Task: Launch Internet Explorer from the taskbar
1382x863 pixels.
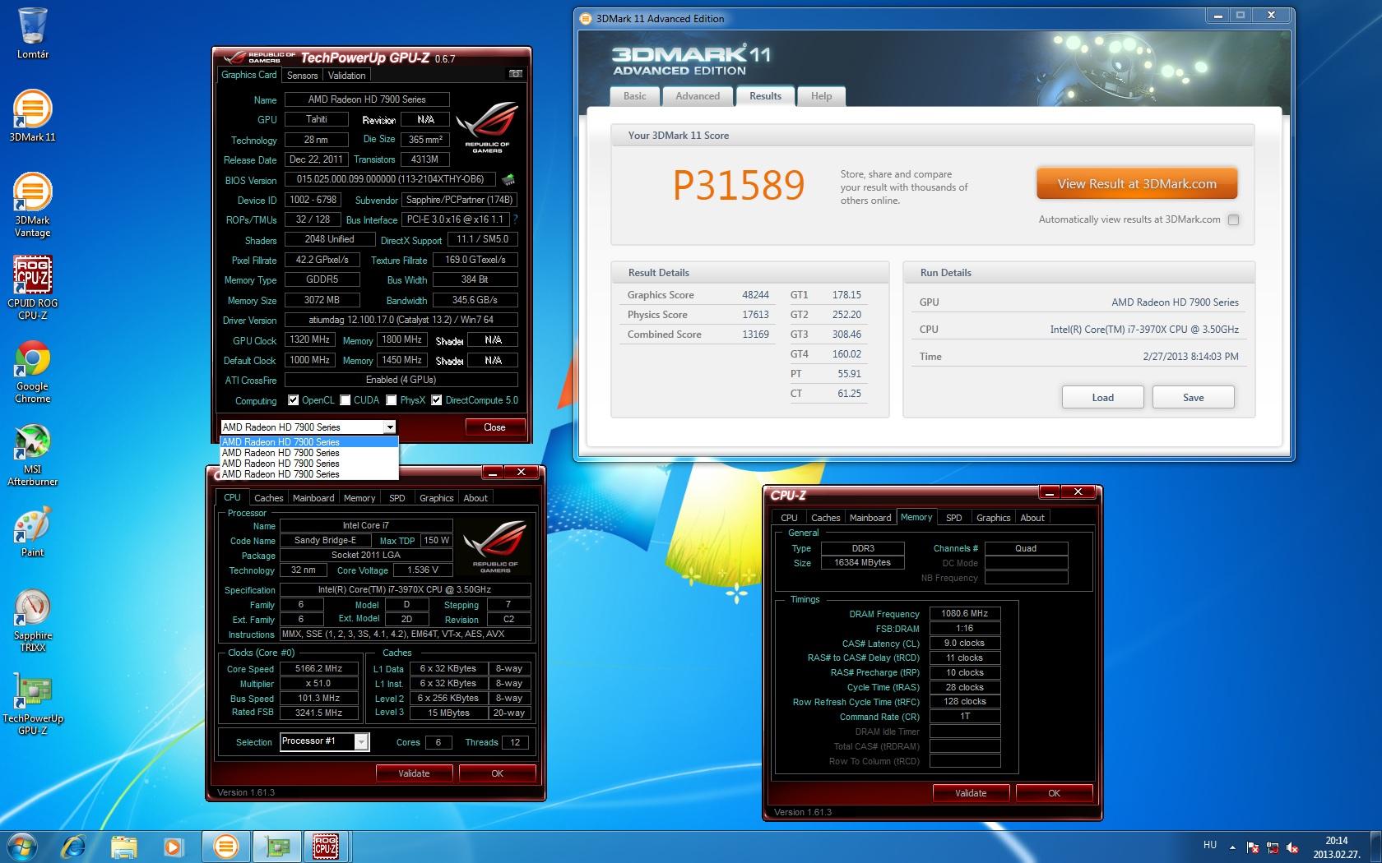Action: click(74, 846)
